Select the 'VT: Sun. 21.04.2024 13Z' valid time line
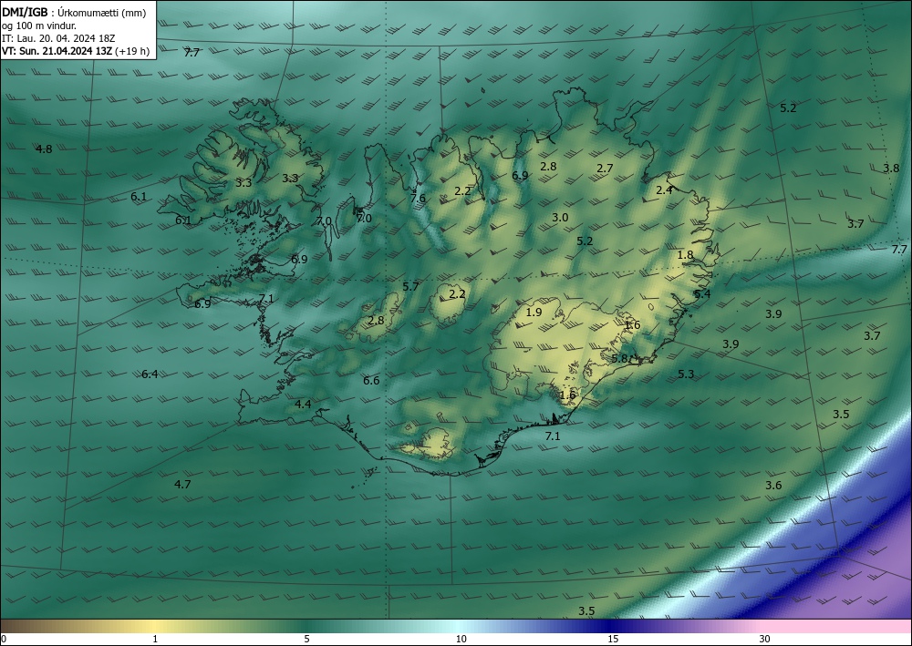Viewport: 912px width, 646px height. pyautogui.click(x=57, y=51)
